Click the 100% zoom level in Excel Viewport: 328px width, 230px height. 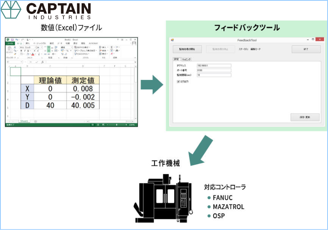132,125
